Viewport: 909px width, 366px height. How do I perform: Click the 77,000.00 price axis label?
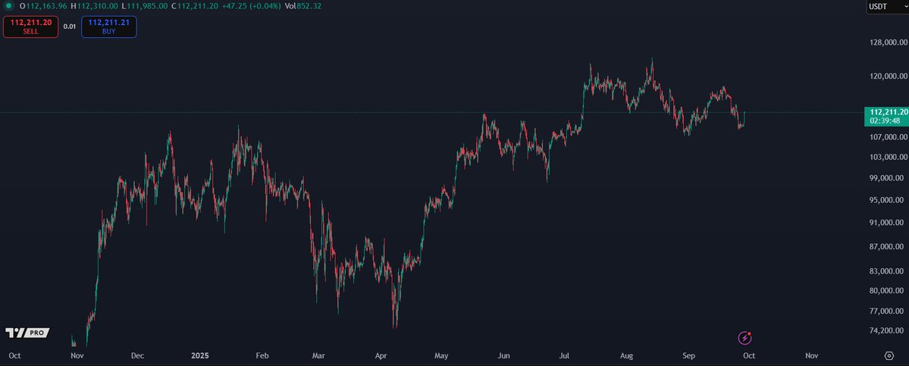pyautogui.click(x=888, y=311)
